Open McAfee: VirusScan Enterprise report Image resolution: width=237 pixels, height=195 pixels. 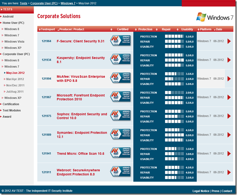point(81,79)
